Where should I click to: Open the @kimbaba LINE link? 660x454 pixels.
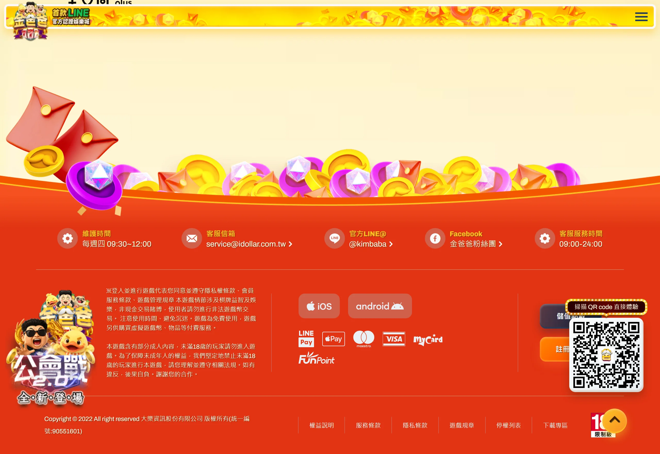pyautogui.click(x=371, y=244)
